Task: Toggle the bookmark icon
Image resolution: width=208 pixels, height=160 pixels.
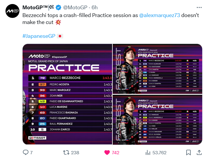Action: (x=188, y=152)
